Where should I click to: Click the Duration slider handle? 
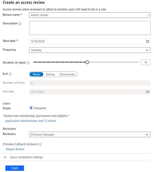(87, 62)
